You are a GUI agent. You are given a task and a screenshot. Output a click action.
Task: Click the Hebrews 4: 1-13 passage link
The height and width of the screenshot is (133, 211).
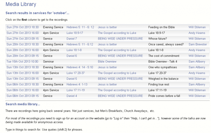pyautogui.click(x=77, y=84)
